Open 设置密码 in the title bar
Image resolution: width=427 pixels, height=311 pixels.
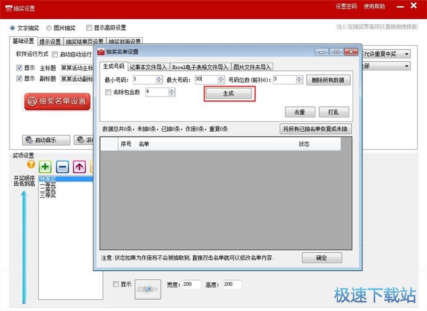(x=346, y=6)
